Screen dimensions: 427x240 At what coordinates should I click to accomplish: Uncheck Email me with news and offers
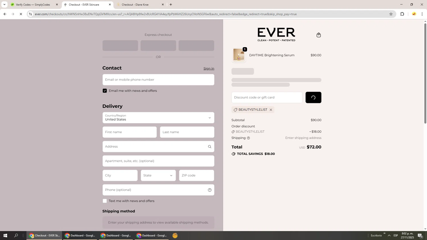click(105, 91)
